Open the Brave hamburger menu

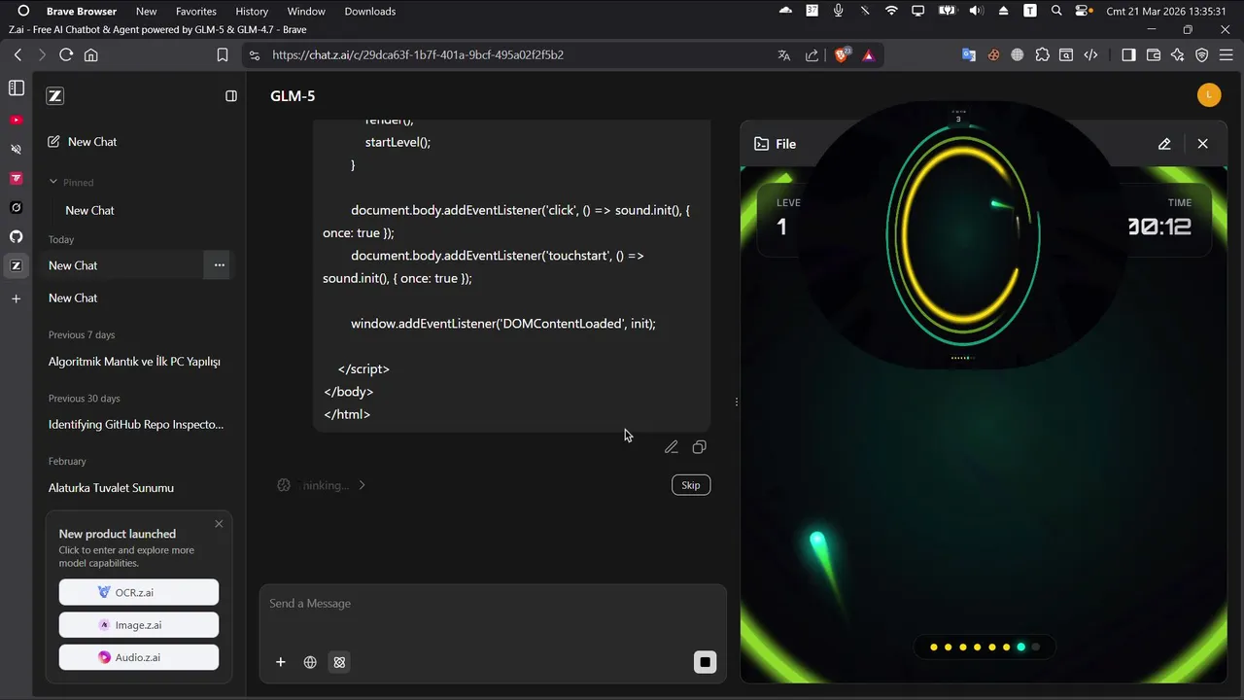click(x=1227, y=55)
